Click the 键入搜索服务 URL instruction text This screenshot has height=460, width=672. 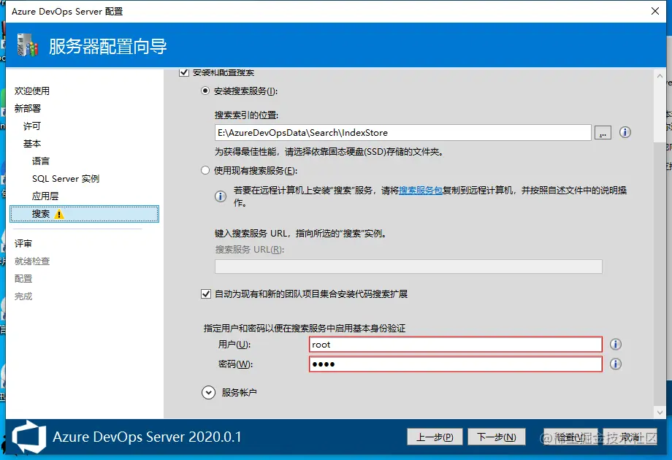coord(301,234)
